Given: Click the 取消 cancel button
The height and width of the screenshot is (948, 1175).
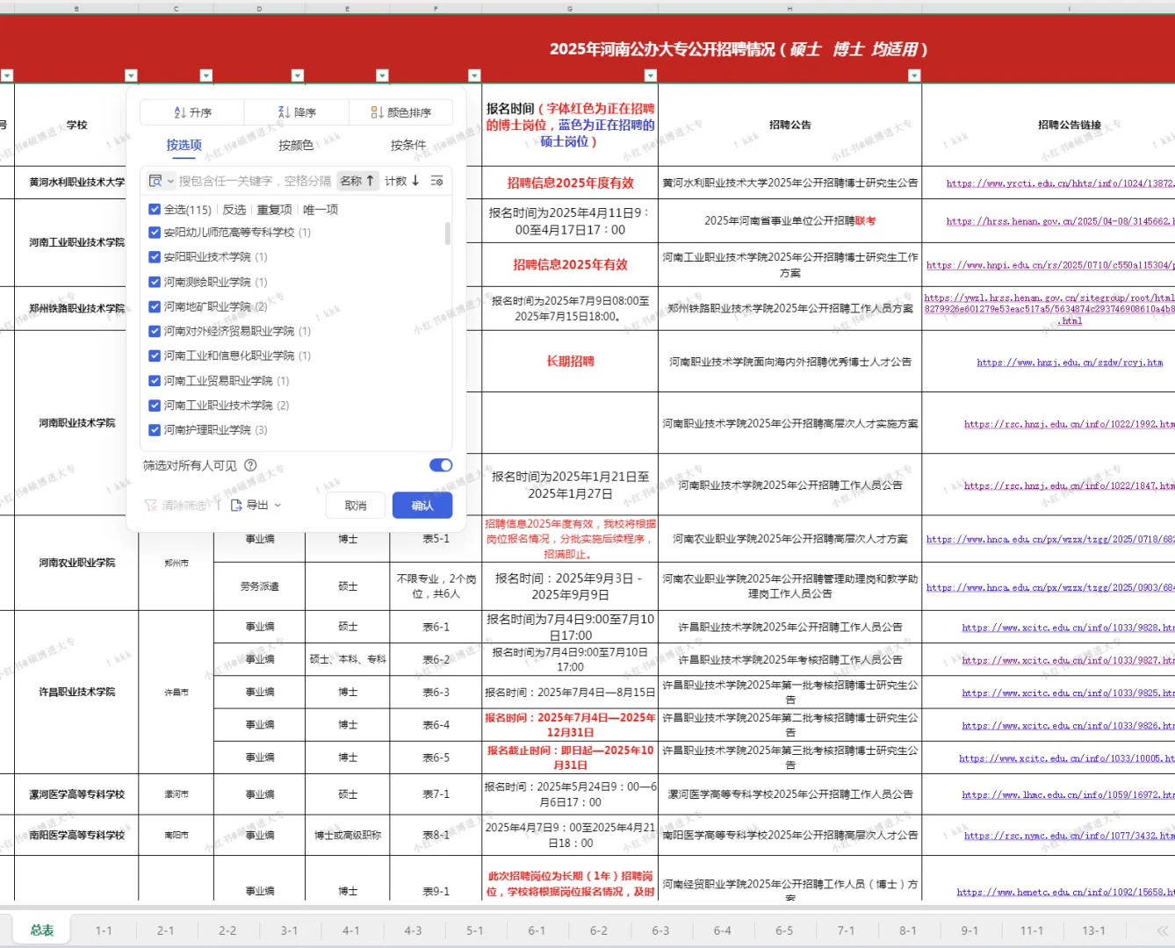Looking at the screenshot, I should (x=356, y=505).
